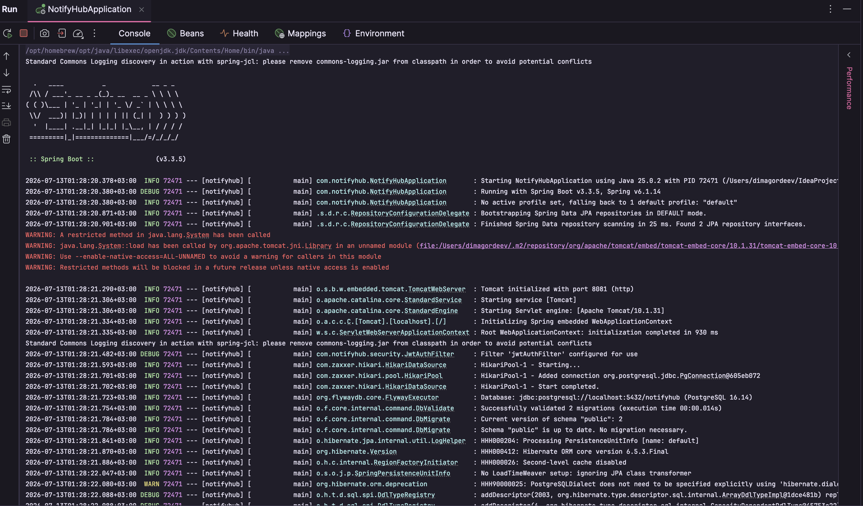Image resolution: width=863 pixels, height=506 pixels.
Task: Navigate to NotifyHubApplication class in Starting line
Action: 408,181
